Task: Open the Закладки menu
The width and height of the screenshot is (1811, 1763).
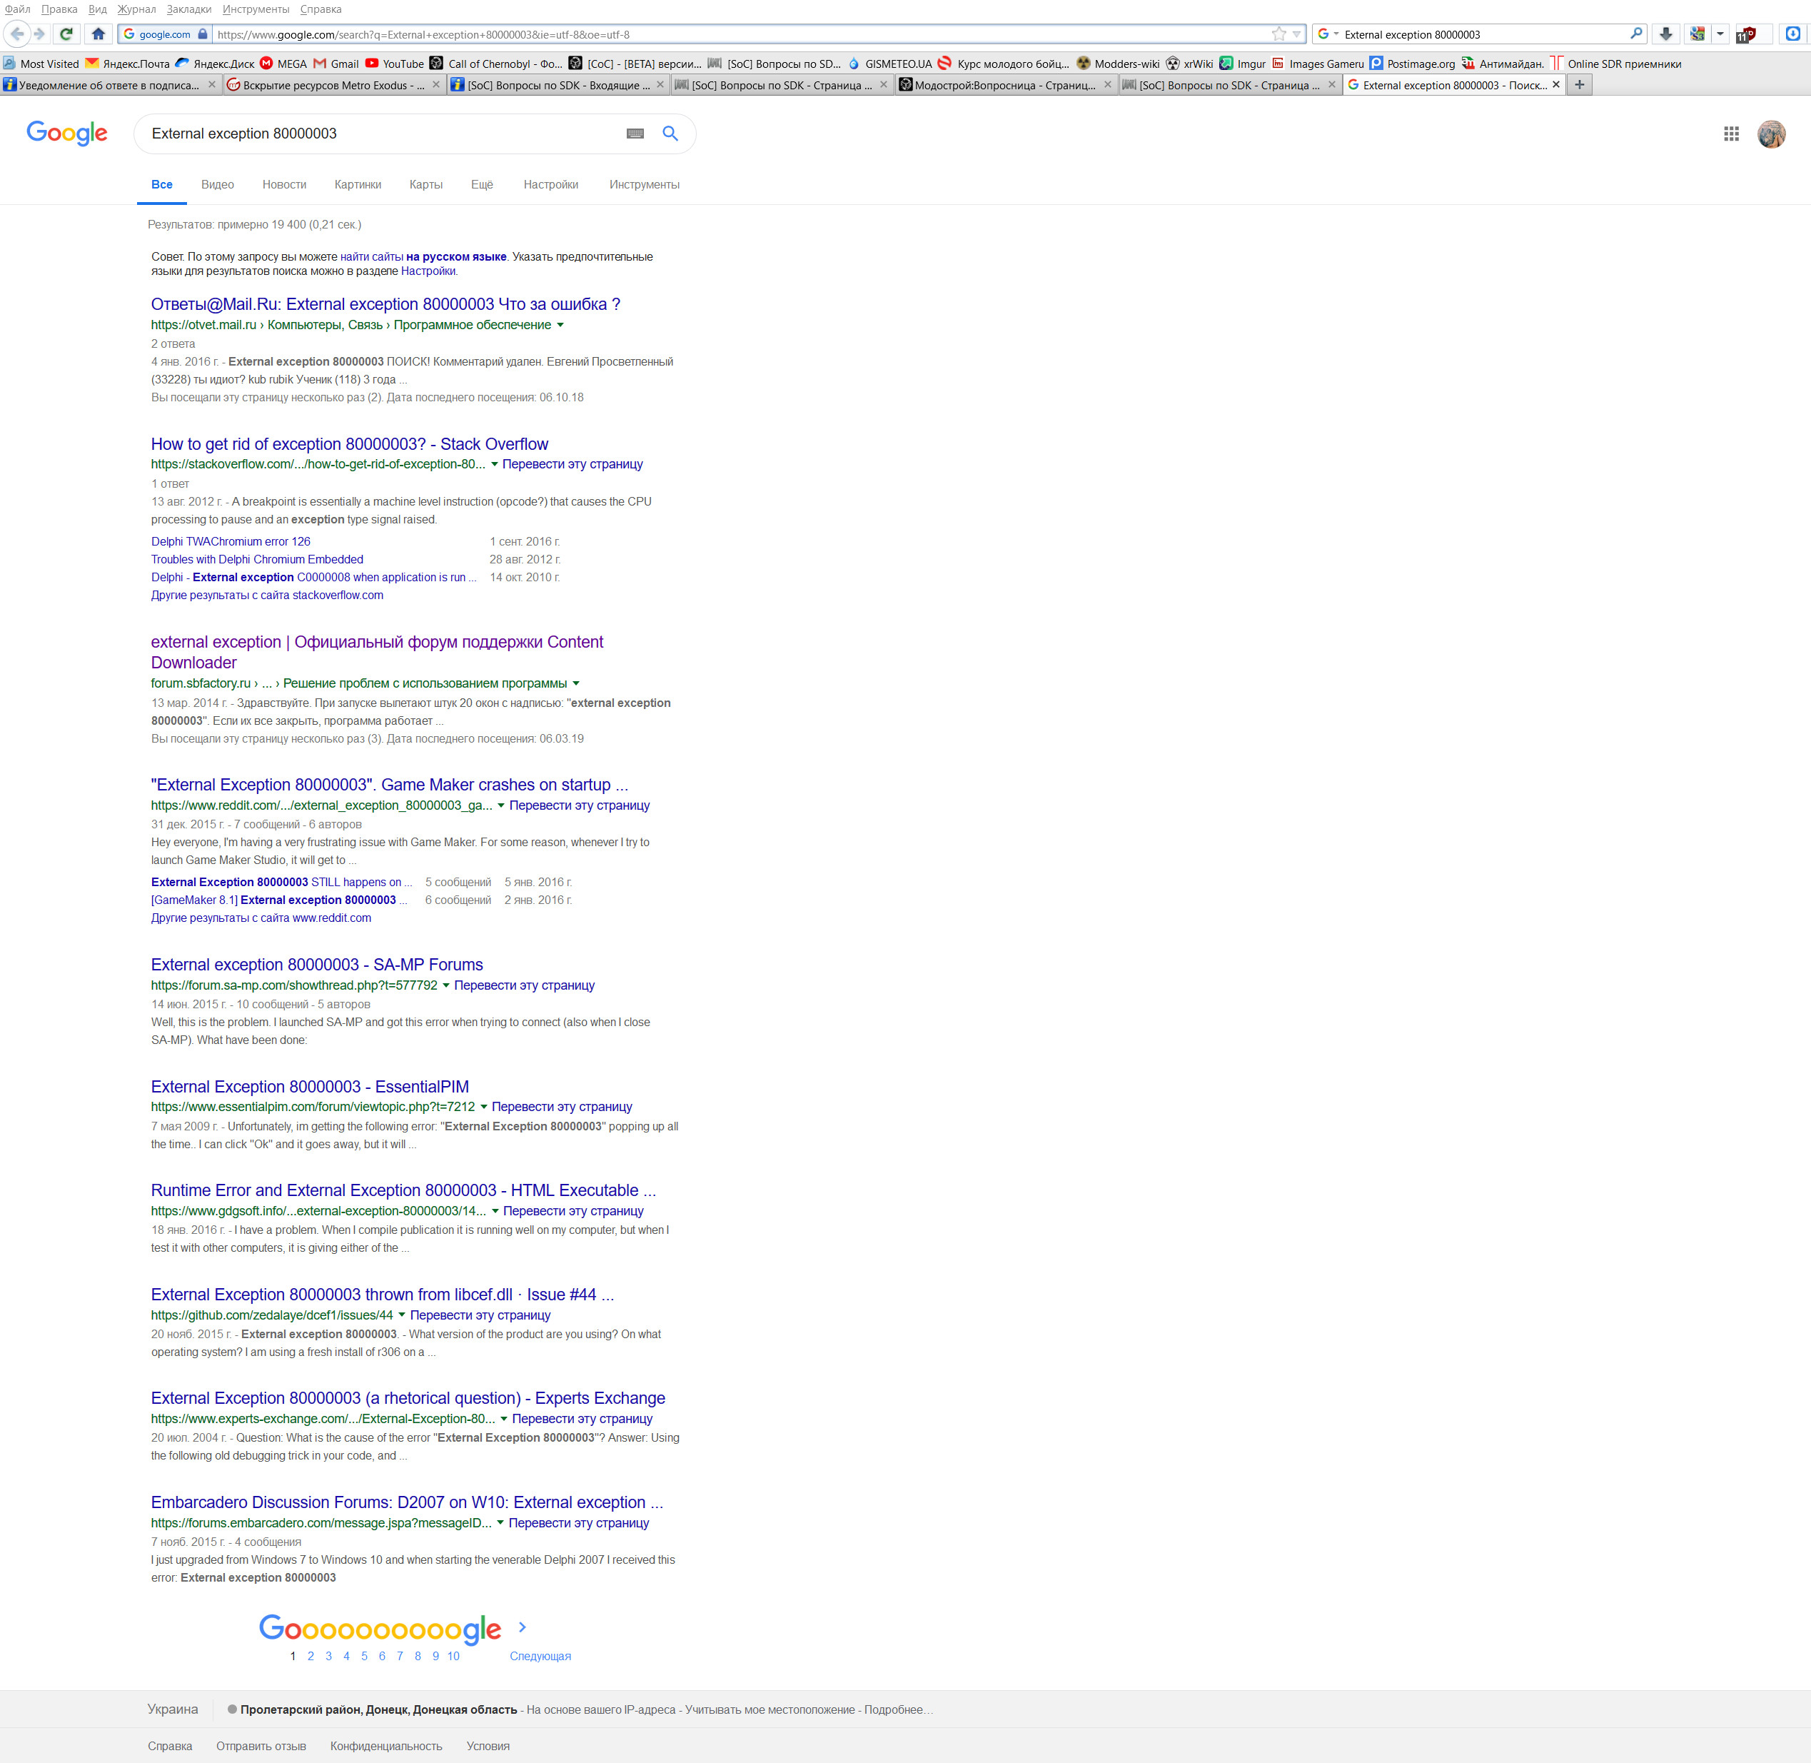Action: point(189,9)
